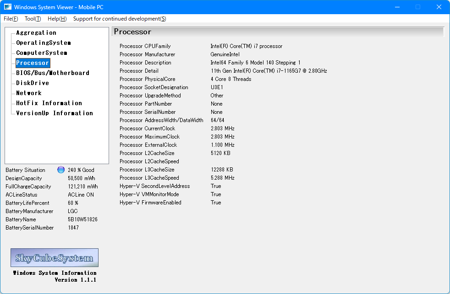The width and height of the screenshot is (450, 294).
Task: Click the BatteryLifePercent label
Action: click(27, 203)
